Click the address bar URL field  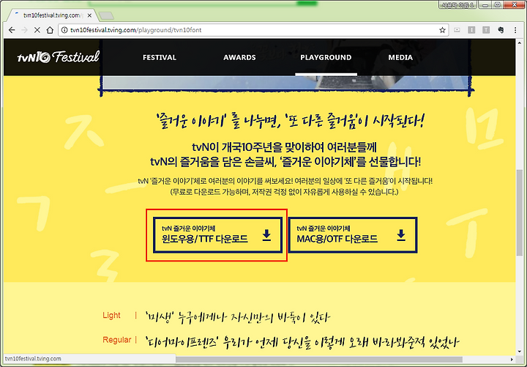pos(252,30)
